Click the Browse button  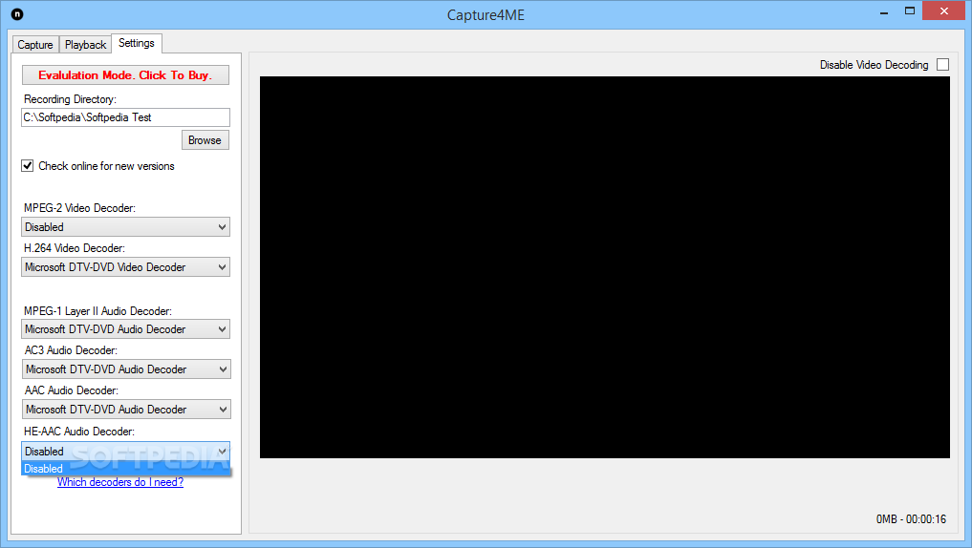point(205,140)
